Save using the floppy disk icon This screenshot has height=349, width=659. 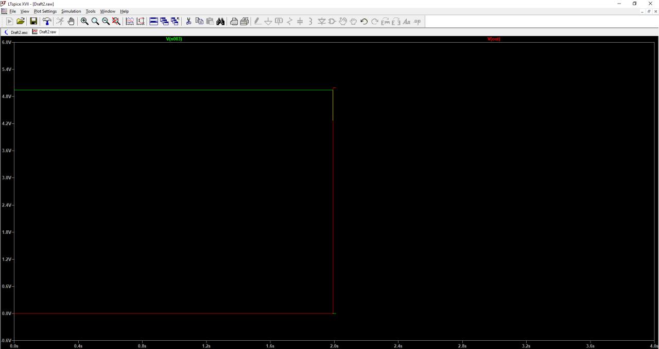33,21
